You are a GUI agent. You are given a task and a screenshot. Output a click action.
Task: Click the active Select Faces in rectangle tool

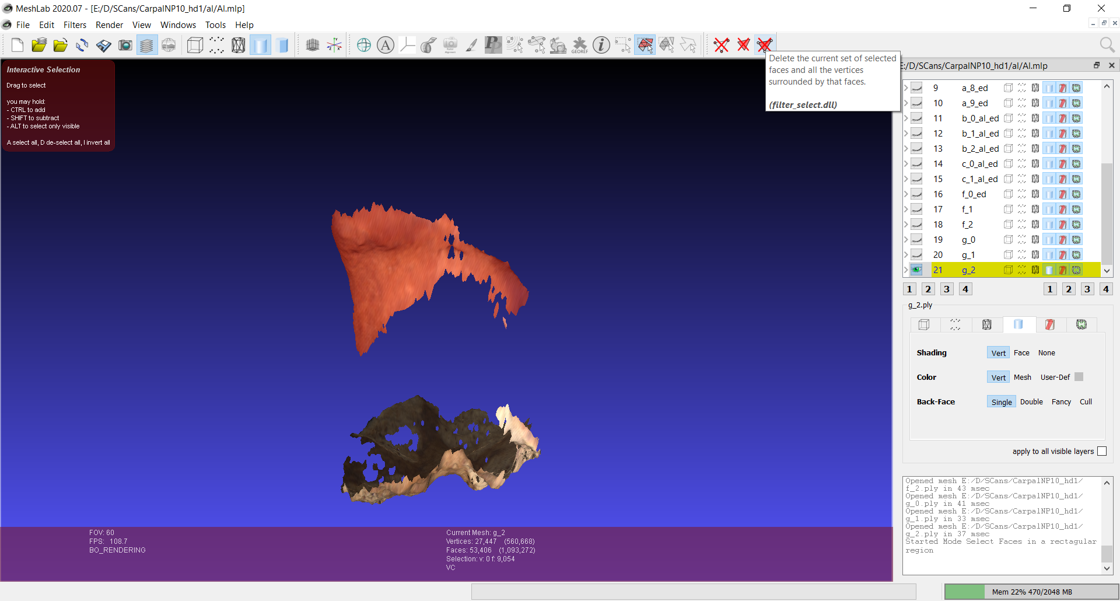click(645, 45)
